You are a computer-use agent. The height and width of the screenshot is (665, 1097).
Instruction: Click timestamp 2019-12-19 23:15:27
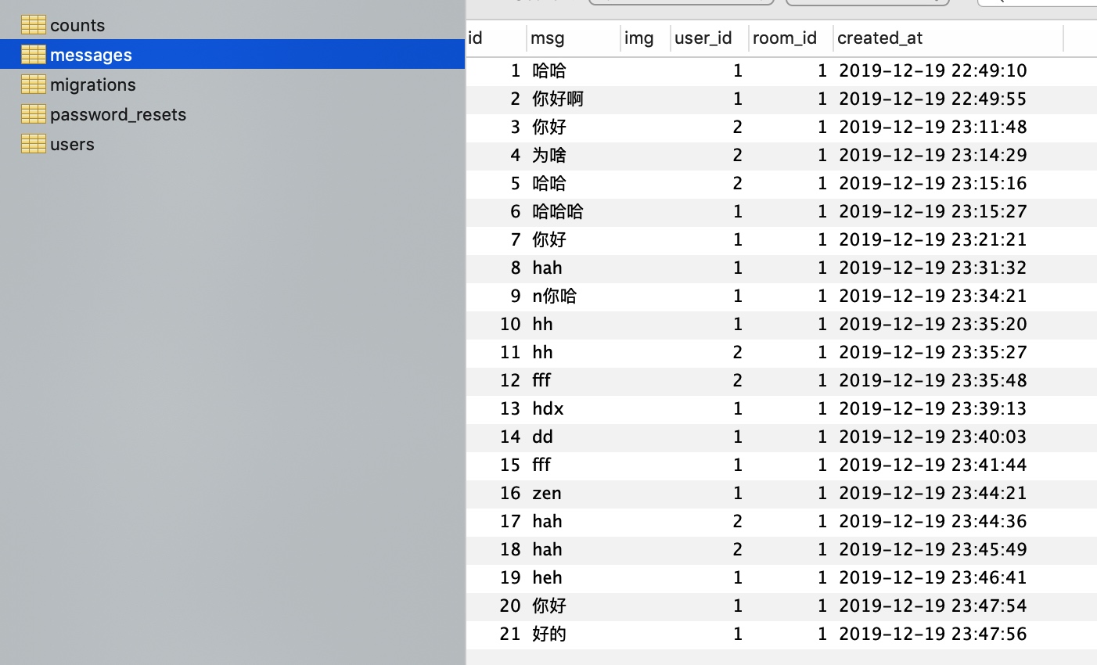[x=933, y=211]
